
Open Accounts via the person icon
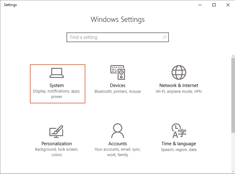click(117, 130)
